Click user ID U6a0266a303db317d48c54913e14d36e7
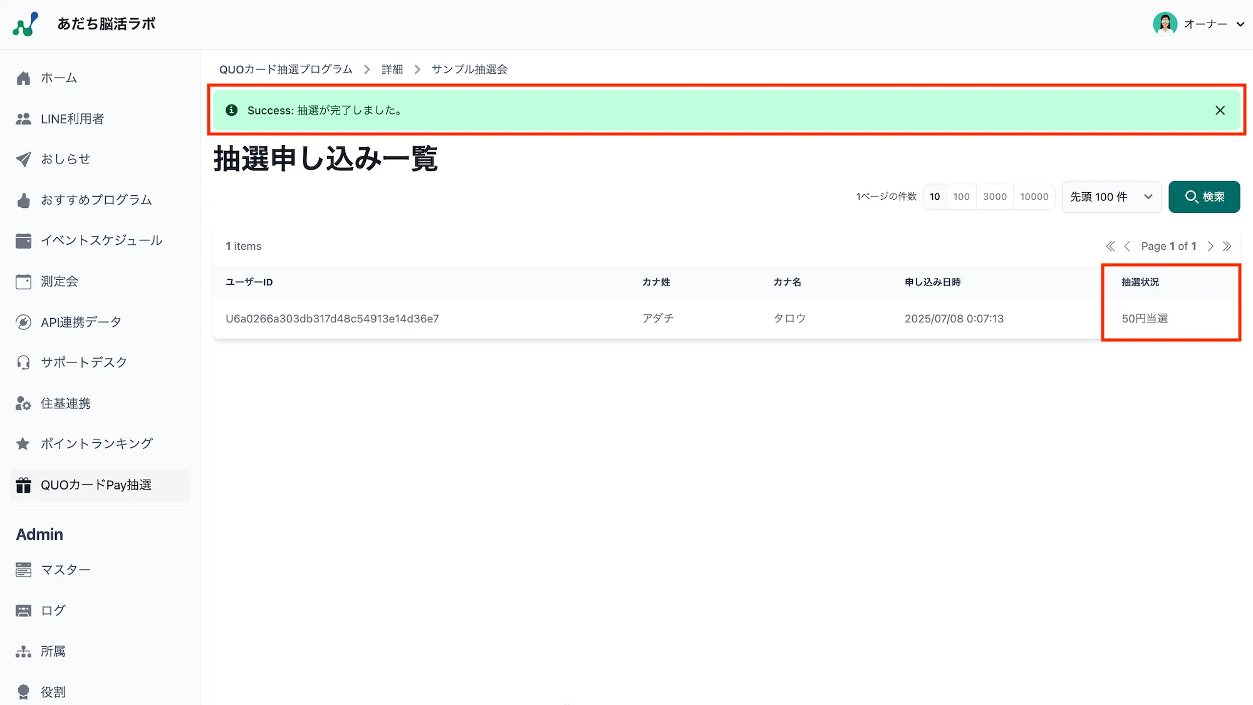The width and height of the screenshot is (1253, 705). click(332, 319)
